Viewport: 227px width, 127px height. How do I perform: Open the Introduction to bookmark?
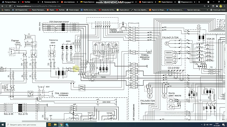coord(107,10)
